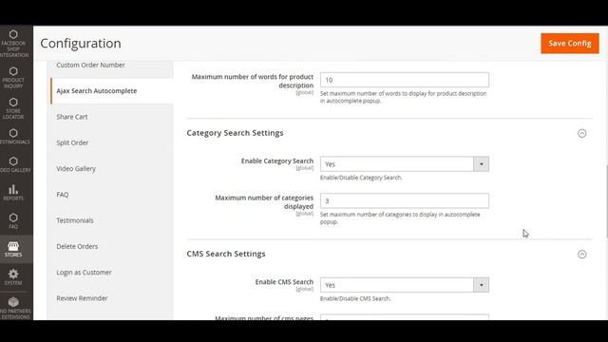Click Save Config button

pos(570,44)
